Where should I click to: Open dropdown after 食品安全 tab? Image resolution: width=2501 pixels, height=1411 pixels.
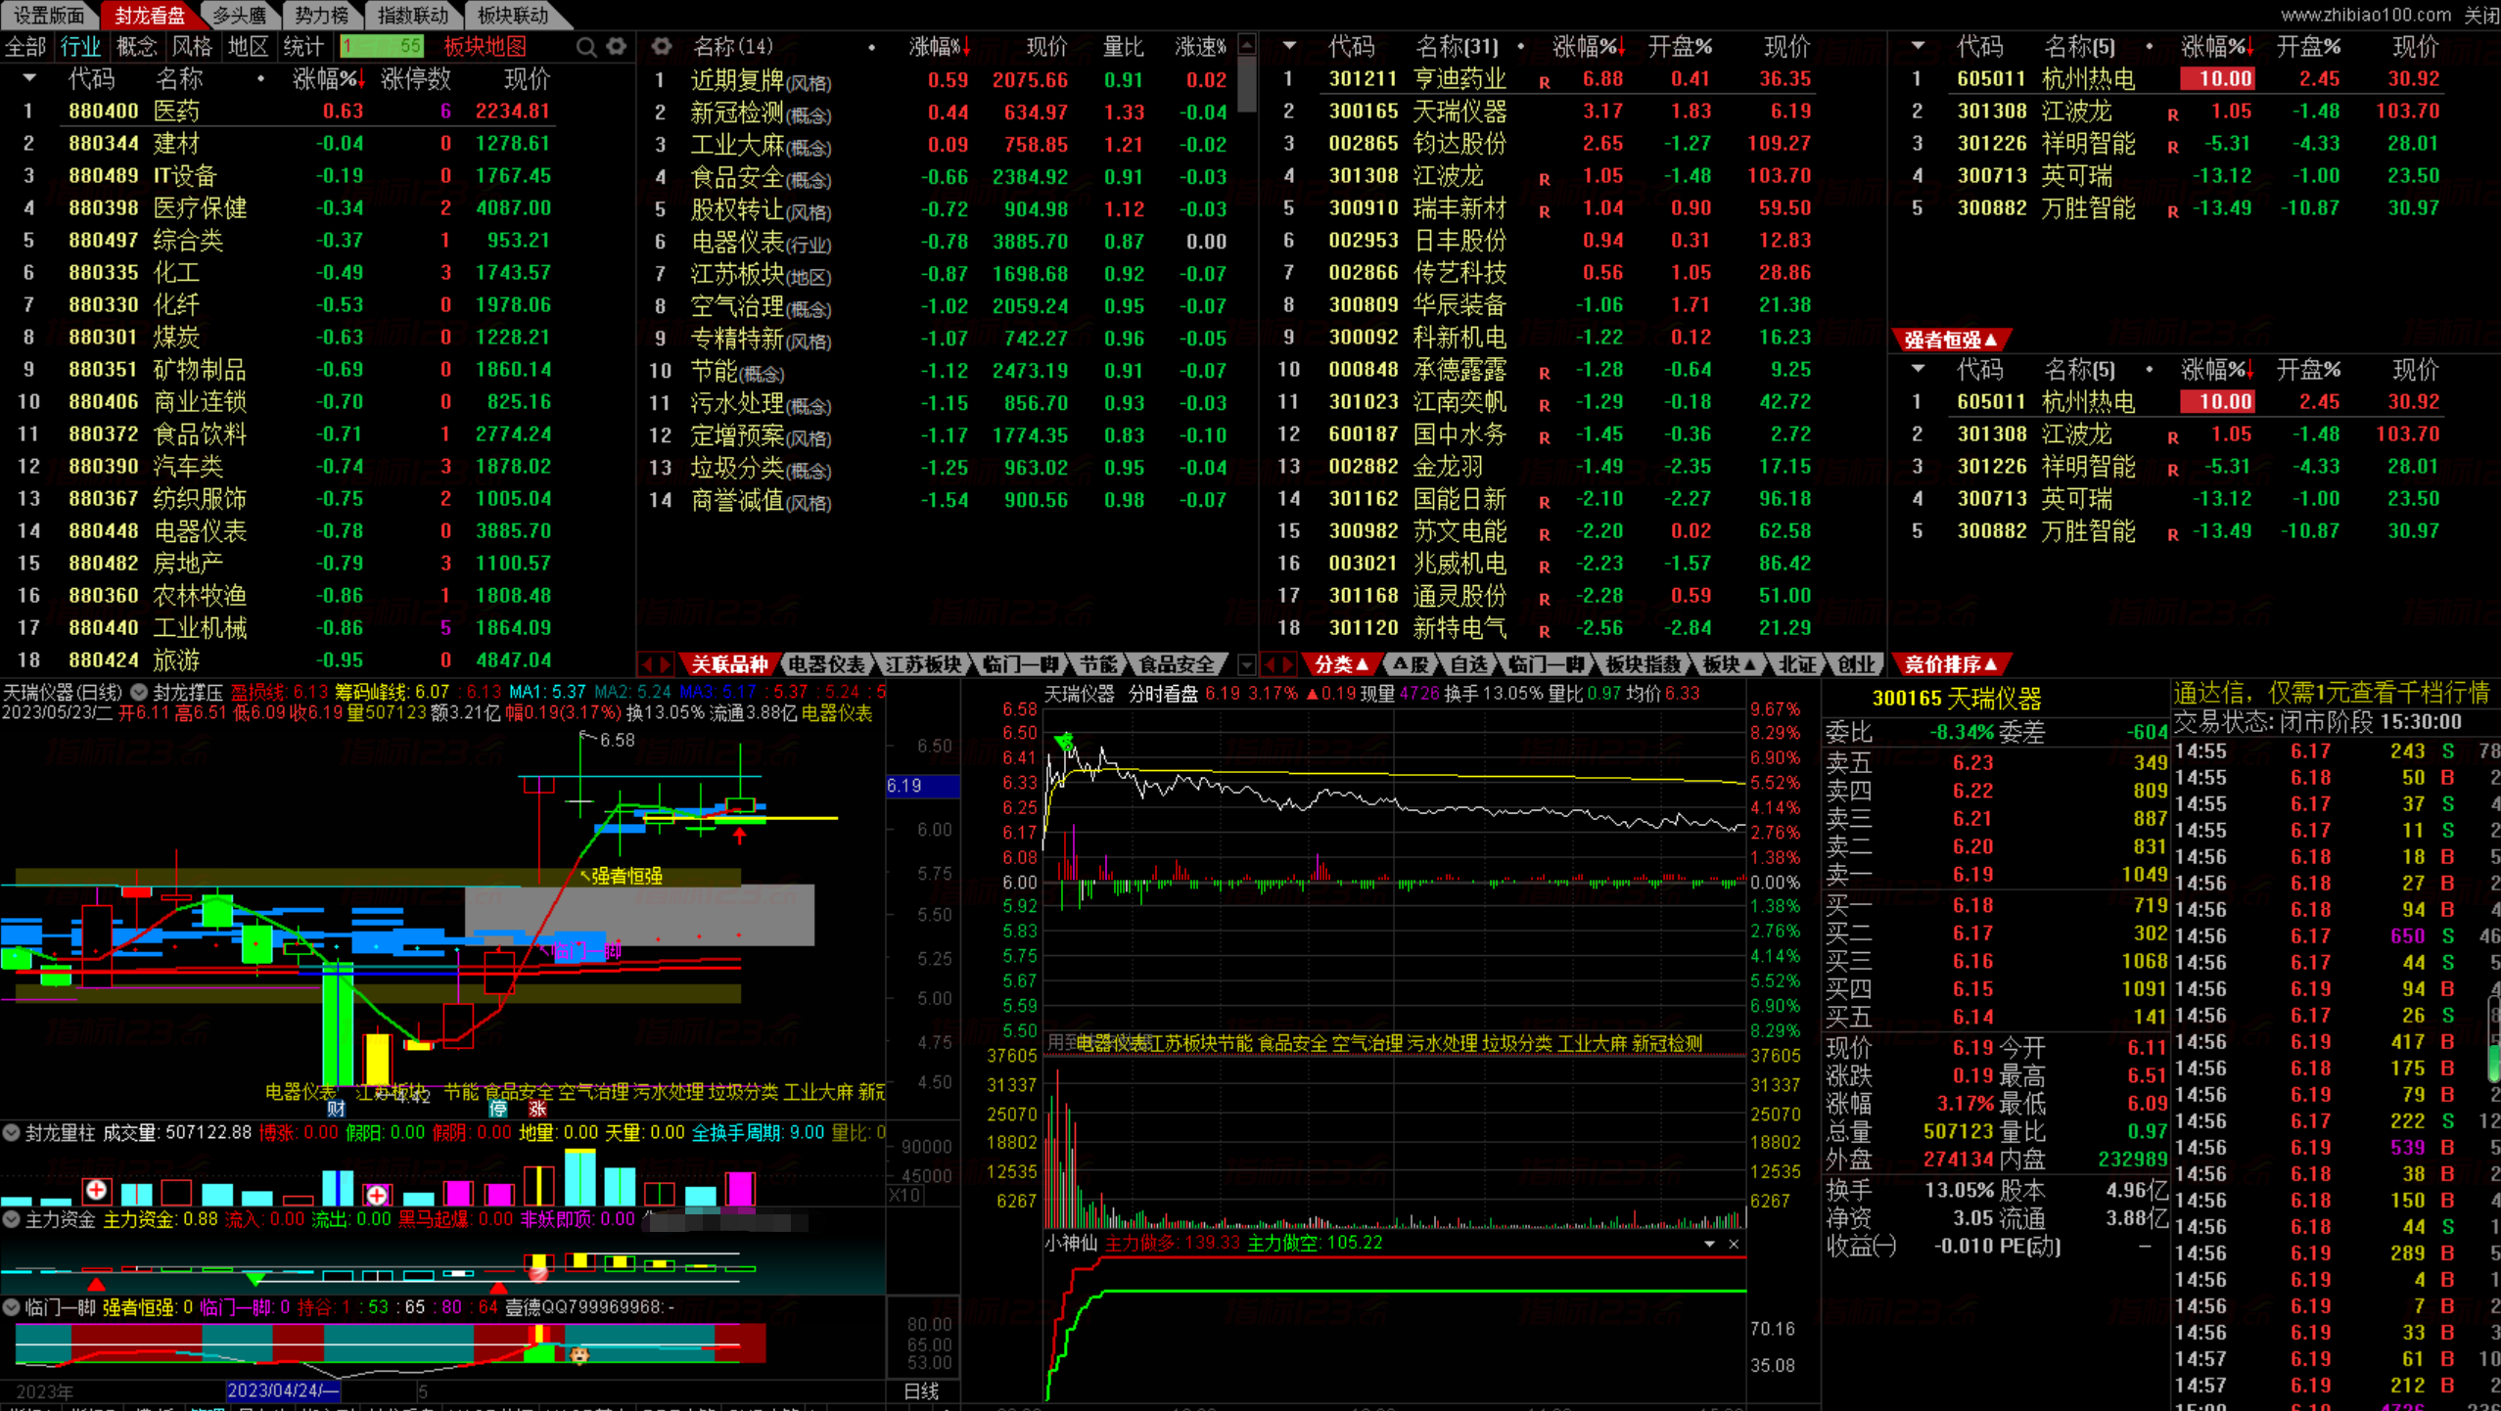coord(1246,665)
